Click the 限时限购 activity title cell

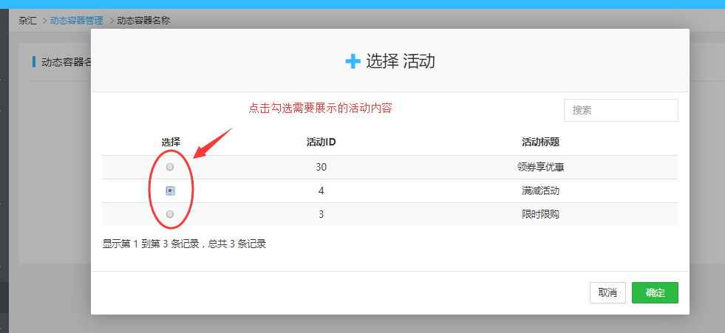click(540, 214)
